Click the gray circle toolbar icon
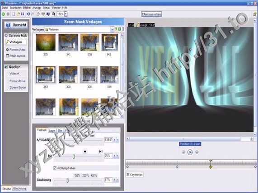 click(x=8, y=14)
